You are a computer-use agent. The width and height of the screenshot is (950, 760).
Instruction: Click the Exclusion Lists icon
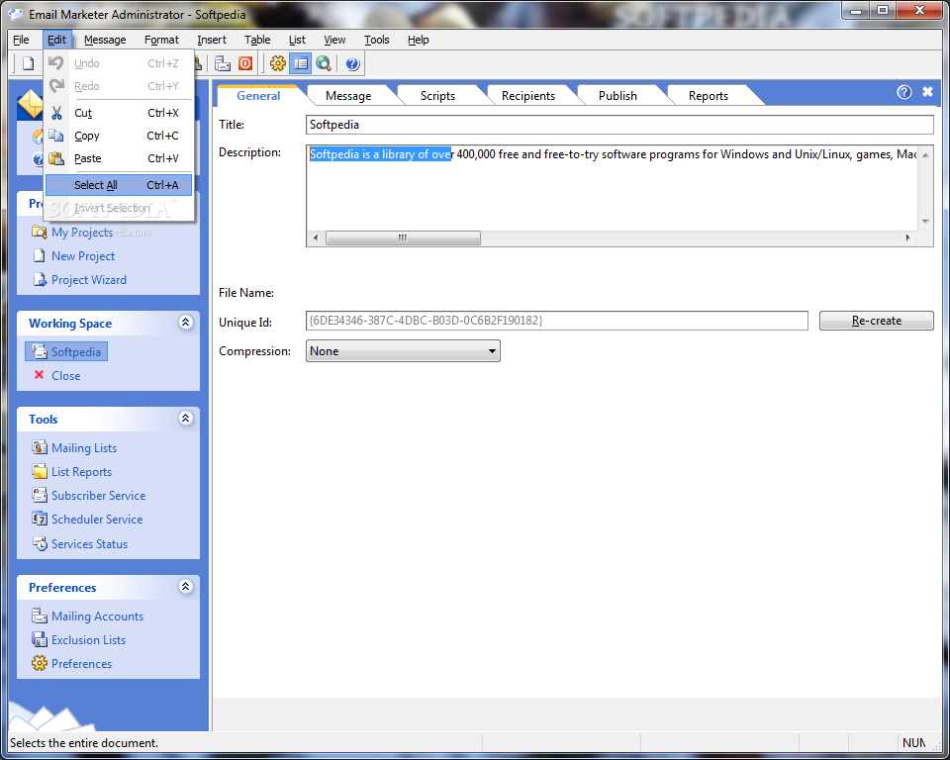click(x=40, y=639)
